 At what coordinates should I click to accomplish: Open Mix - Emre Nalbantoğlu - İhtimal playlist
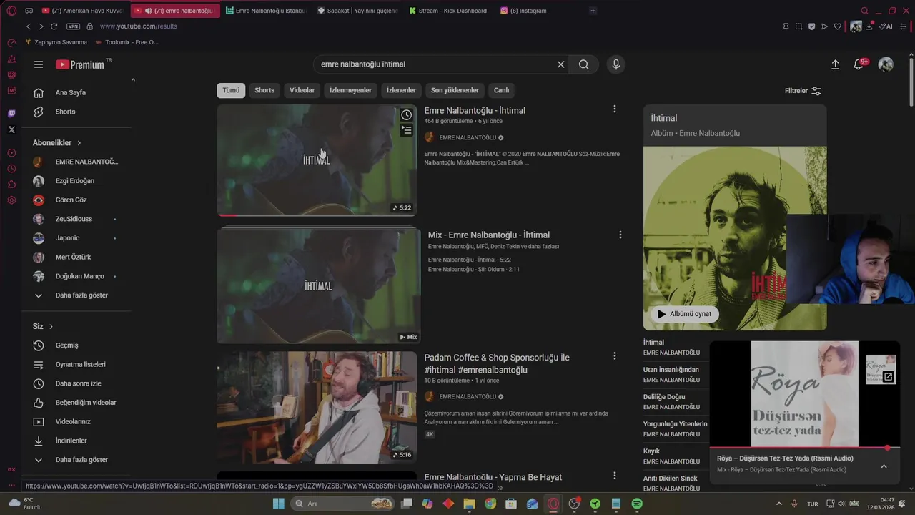[489, 235]
